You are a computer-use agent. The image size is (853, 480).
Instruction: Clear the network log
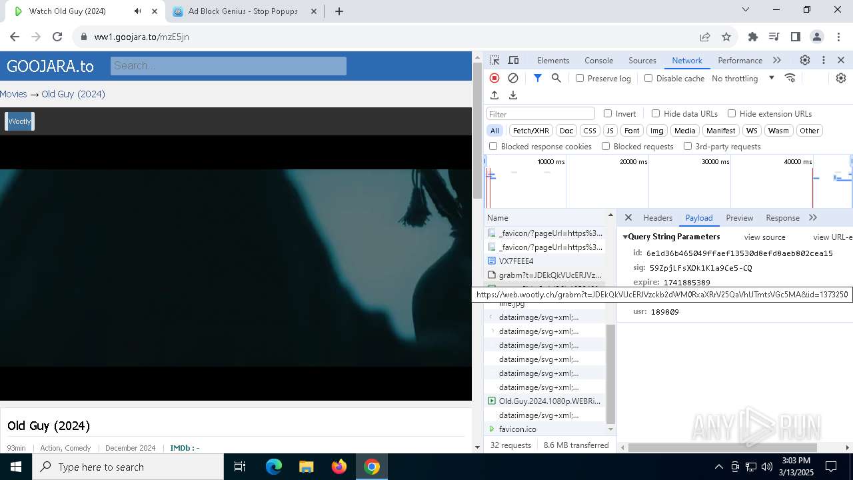(513, 78)
